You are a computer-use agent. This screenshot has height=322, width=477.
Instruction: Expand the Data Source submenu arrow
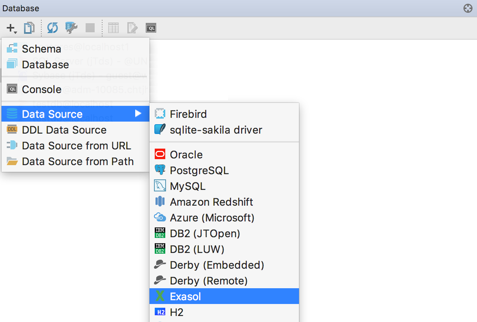coord(138,114)
